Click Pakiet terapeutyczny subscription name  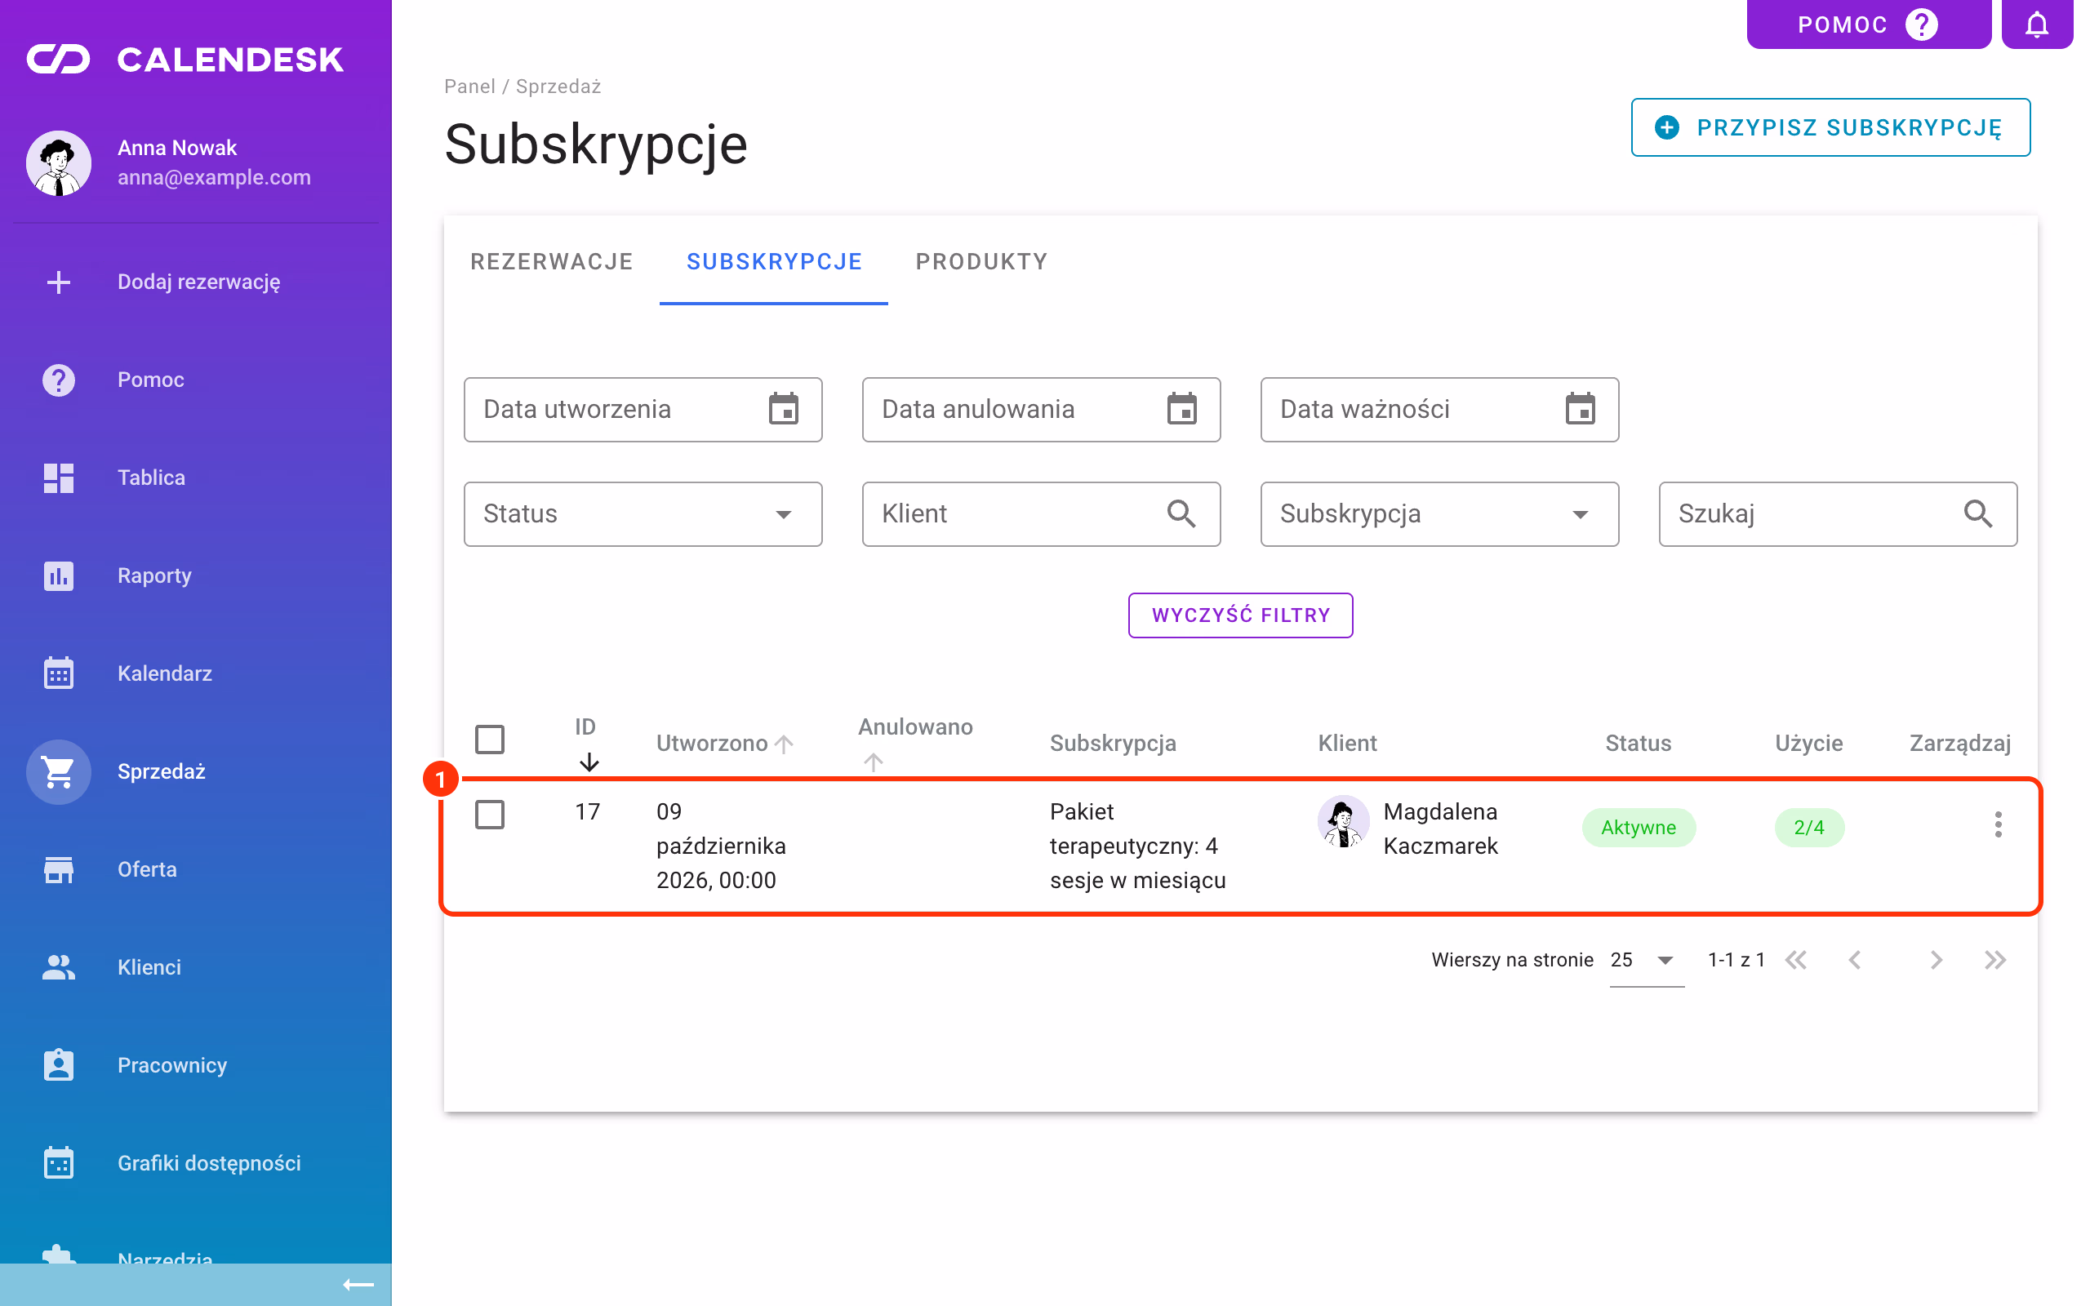click(x=1137, y=846)
